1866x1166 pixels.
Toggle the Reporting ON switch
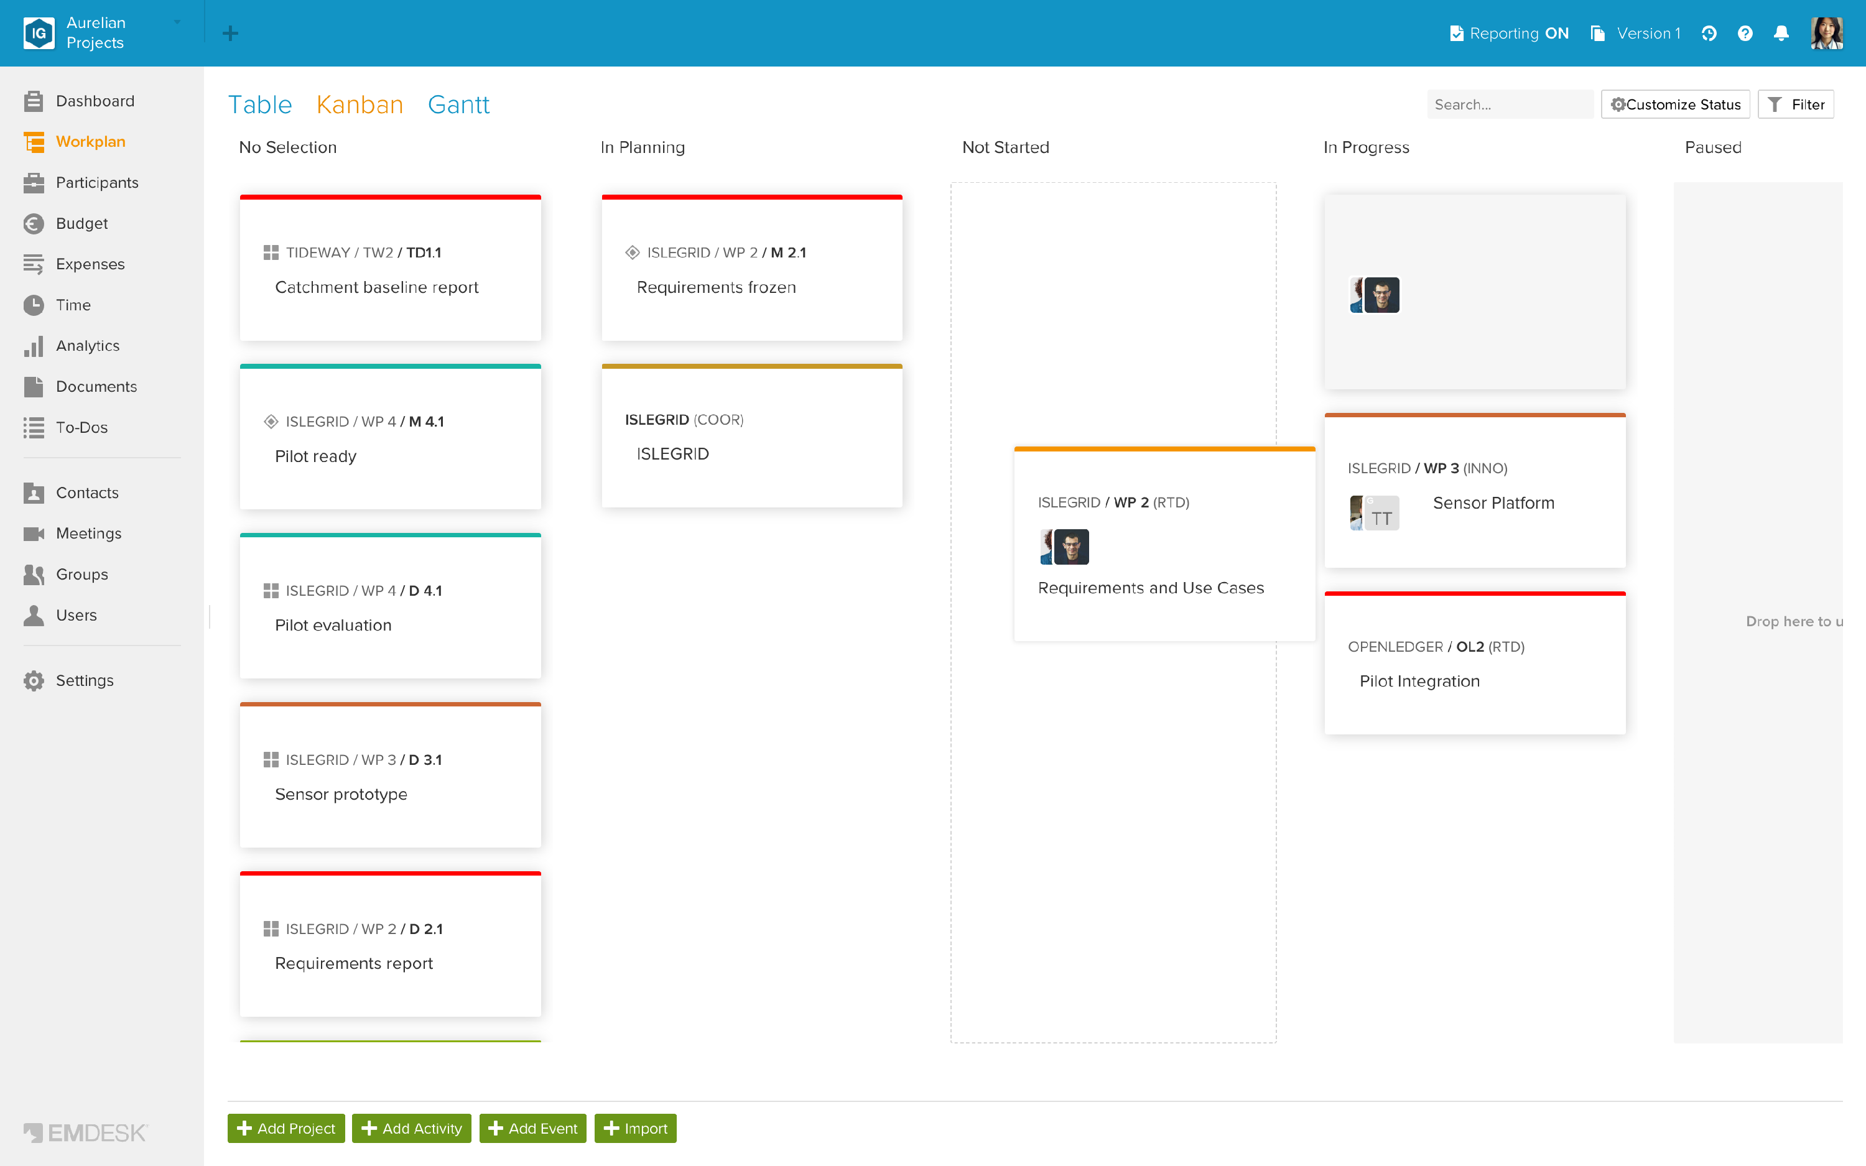(1509, 33)
